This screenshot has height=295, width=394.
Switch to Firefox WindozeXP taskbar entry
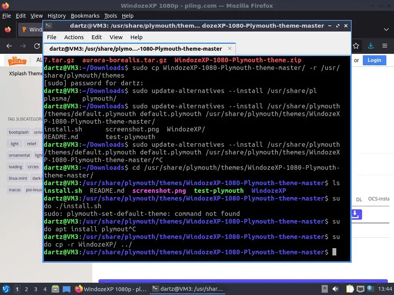111,289
